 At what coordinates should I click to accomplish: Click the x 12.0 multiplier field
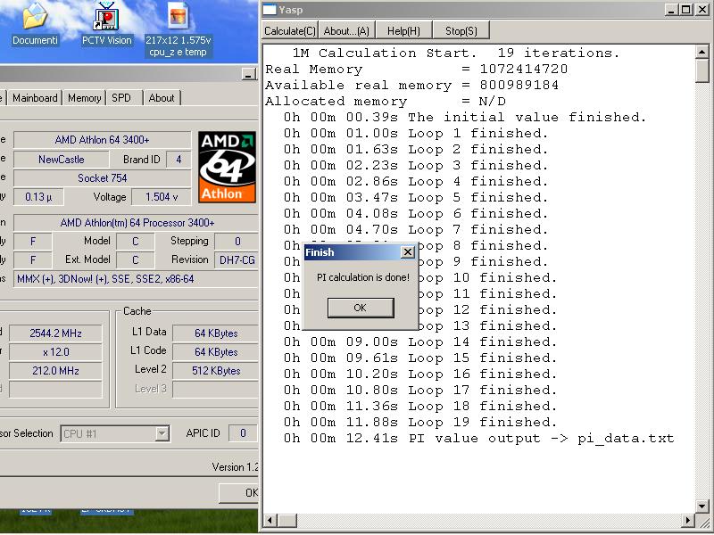tap(55, 352)
